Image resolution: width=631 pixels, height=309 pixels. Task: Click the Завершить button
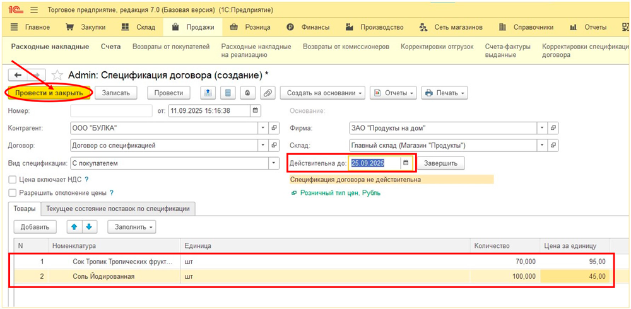[x=441, y=163]
